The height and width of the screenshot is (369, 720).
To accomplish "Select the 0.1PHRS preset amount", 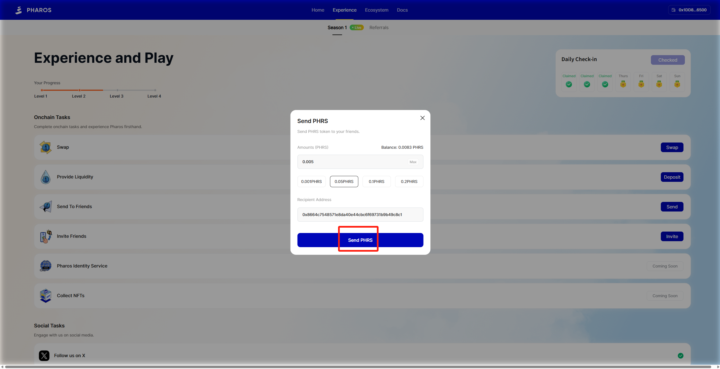I will [x=377, y=182].
